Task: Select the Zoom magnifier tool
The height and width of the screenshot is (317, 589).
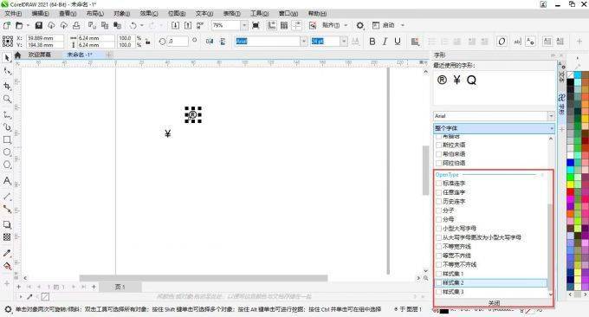Action: (x=7, y=99)
